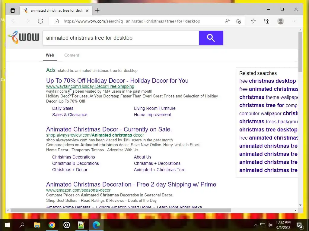This screenshot has width=309, height=231.
Task: Open www.amazon.com/seasonal-decor URL link
Action: tap(78, 190)
